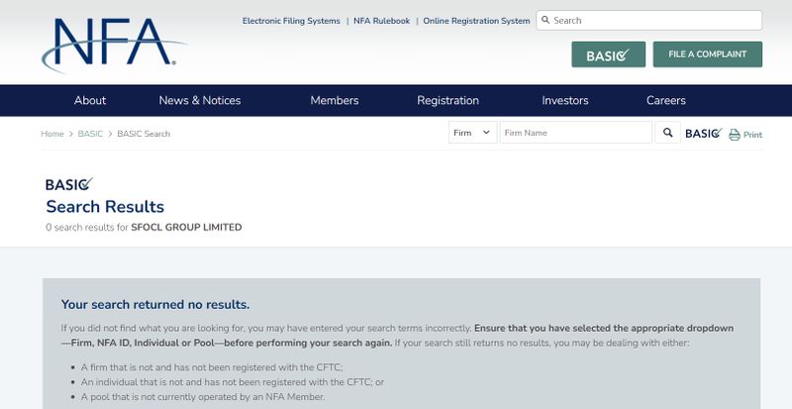792x409 pixels.
Task: Click the SFOCL GROUP LIMITED search term
Action: click(186, 228)
